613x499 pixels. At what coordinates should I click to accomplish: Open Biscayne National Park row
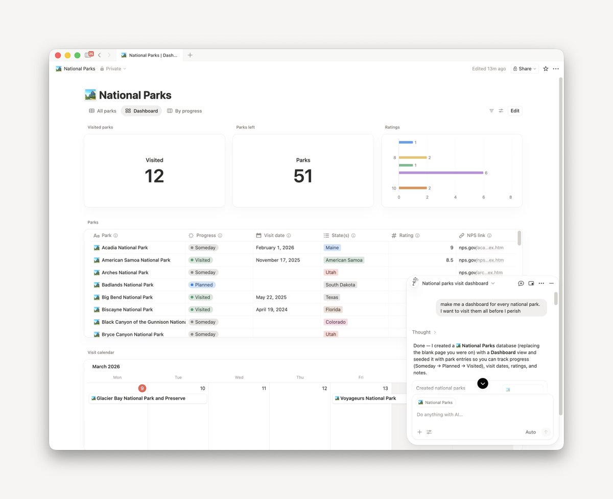tap(127, 310)
